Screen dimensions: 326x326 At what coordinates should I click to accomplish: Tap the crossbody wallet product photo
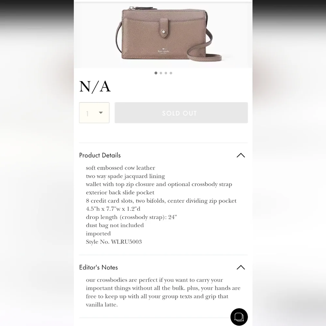click(163, 35)
